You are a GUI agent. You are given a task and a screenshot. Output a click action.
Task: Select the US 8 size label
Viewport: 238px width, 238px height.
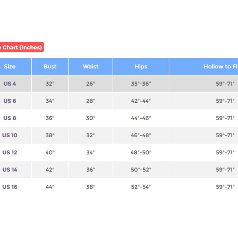pos(10,118)
